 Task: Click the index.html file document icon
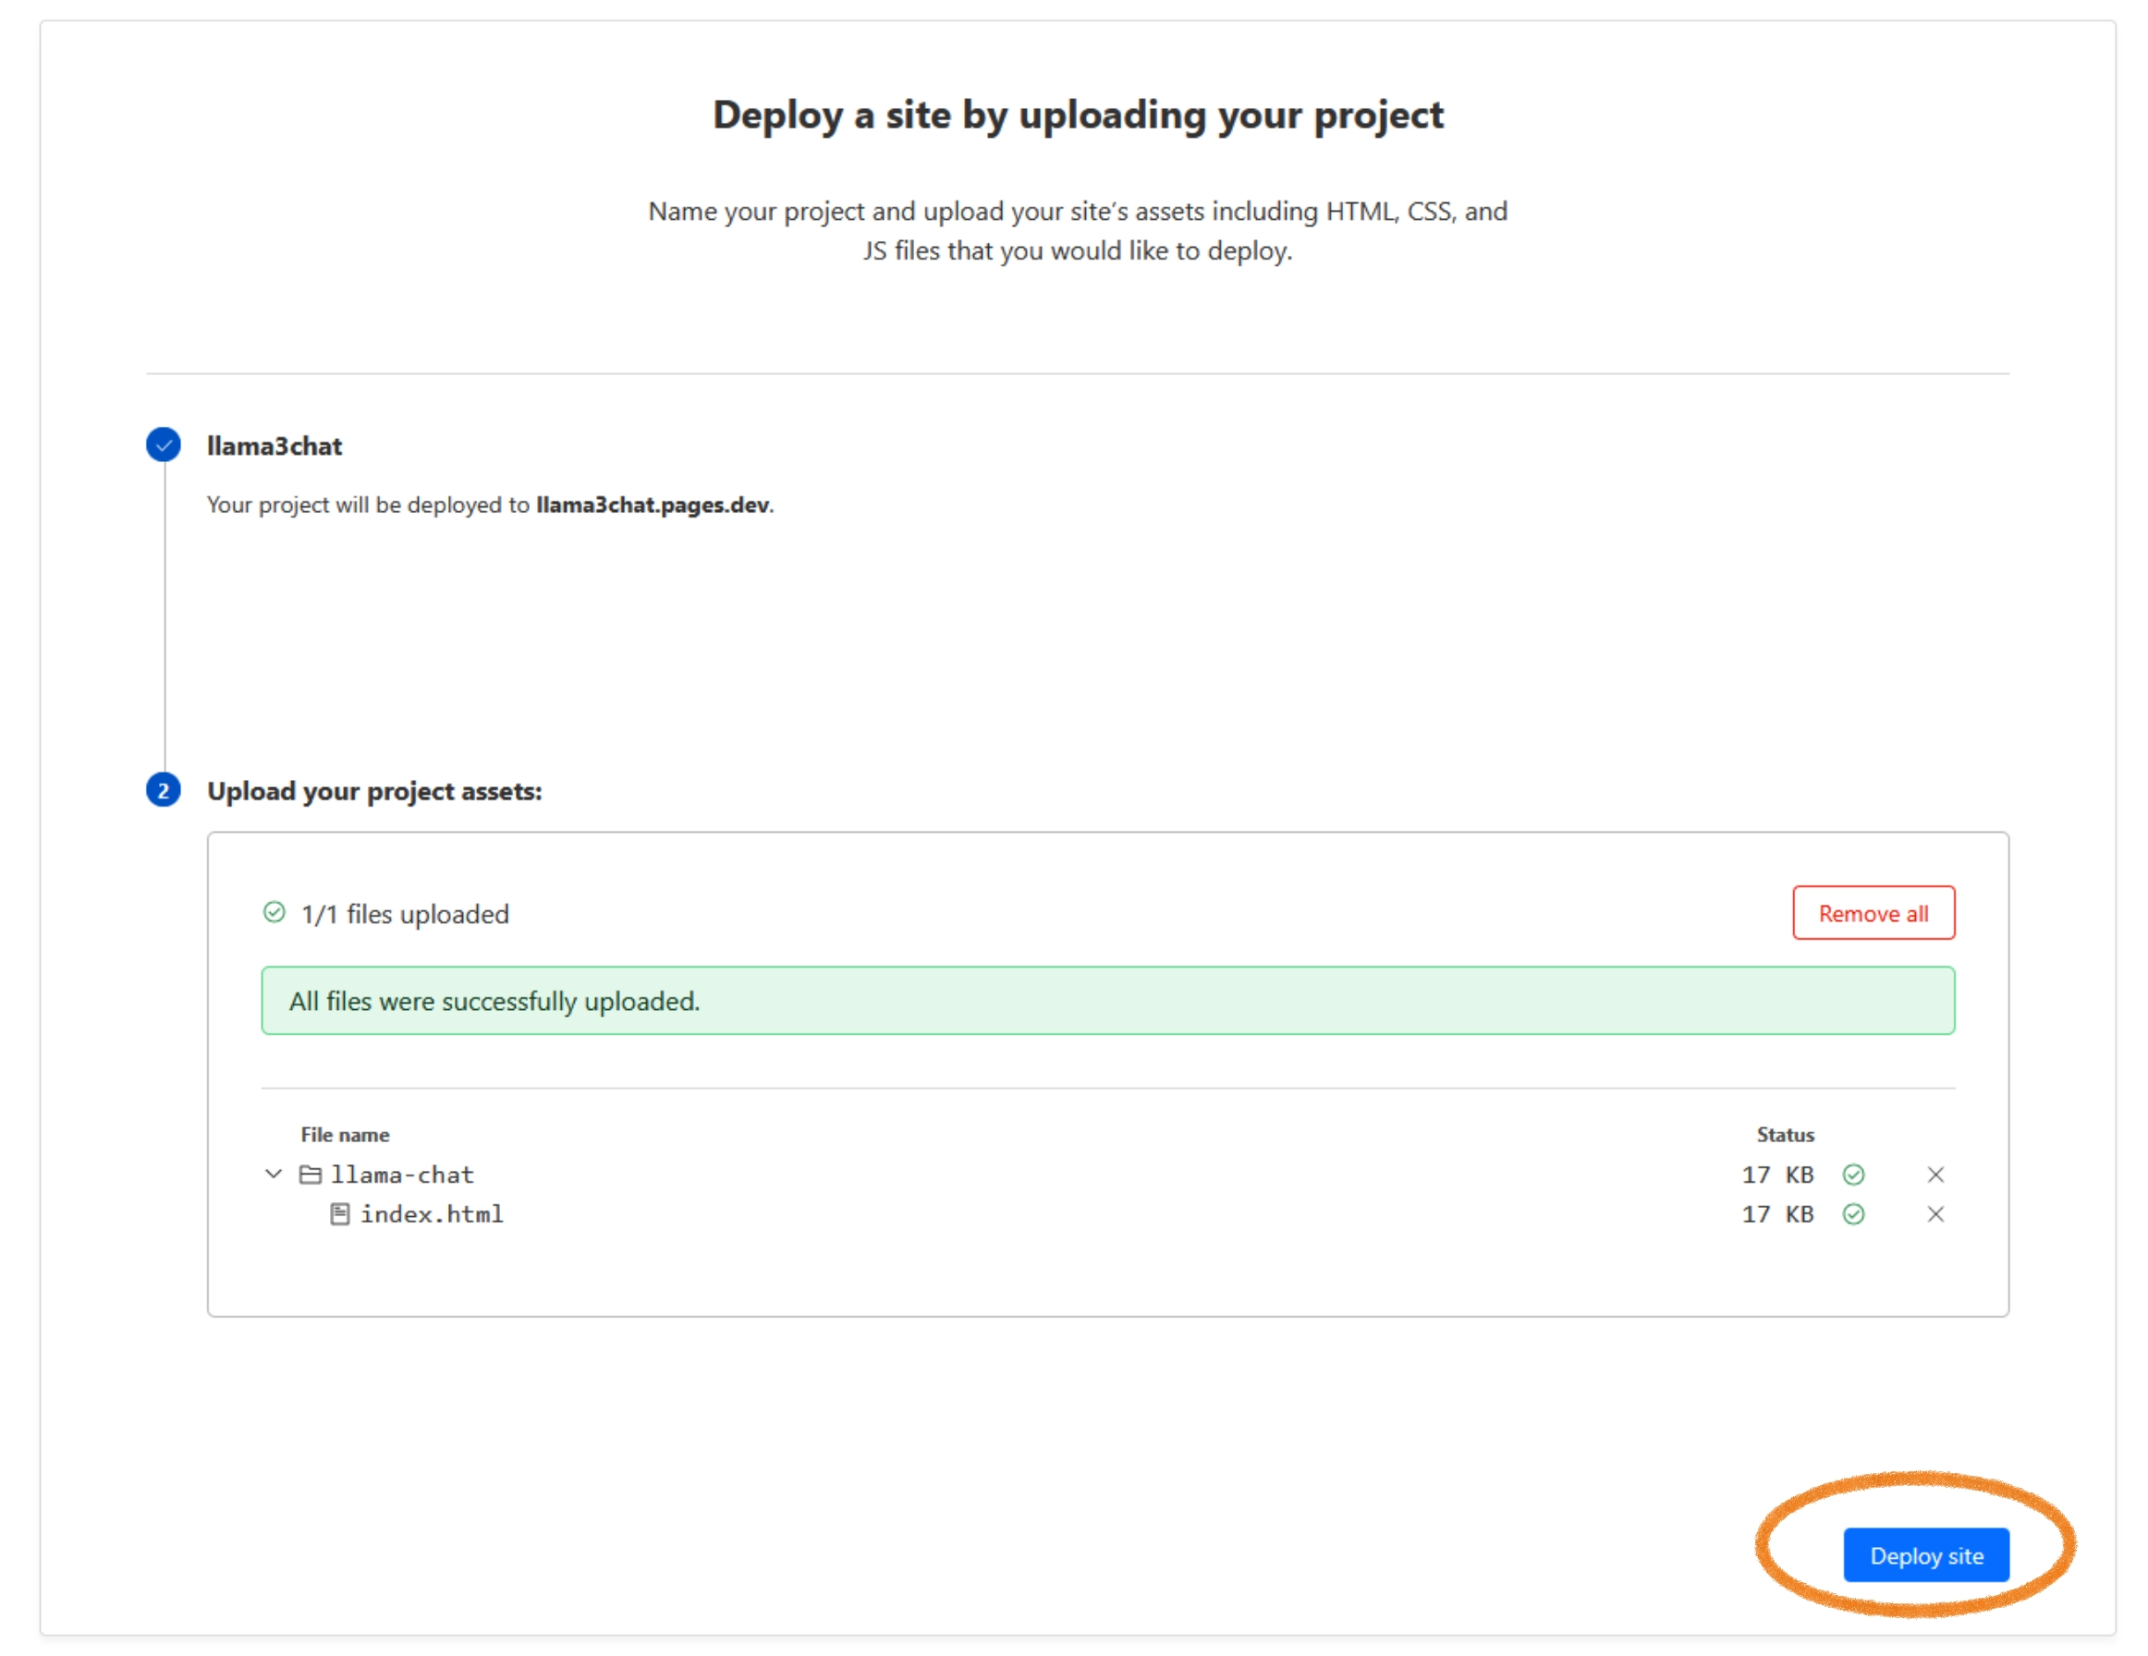(x=339, y=1213)
